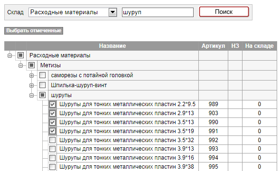Click item name ending with 3.5*19
Screen dimensions: 280x171
click(x=127, y=131)
